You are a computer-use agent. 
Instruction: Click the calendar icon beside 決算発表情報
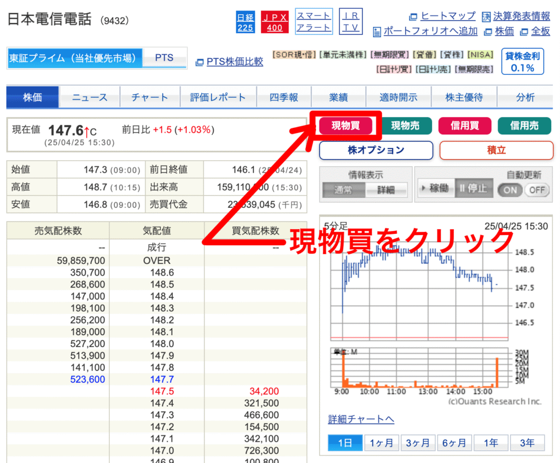coord(486,16)
